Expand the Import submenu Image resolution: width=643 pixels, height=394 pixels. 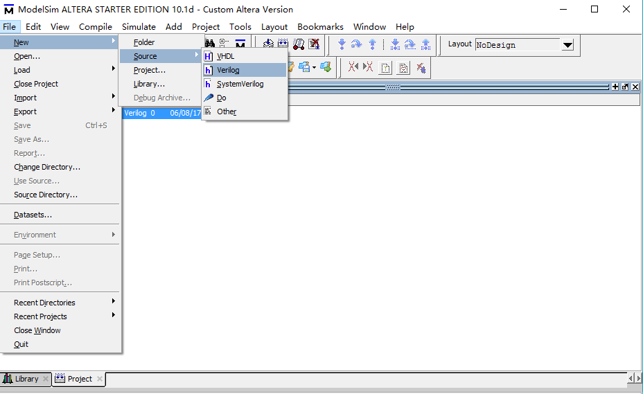coord(60,98)
